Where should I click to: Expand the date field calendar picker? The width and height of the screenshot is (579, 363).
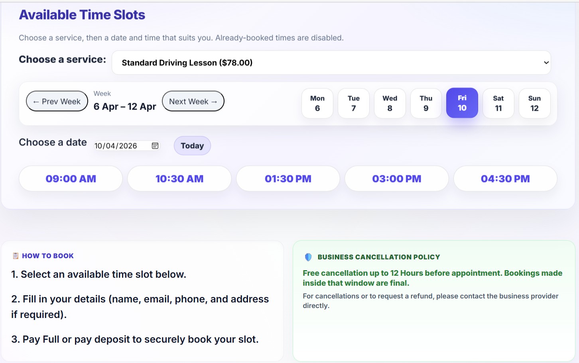pyautogui.click(x=155, y=145)
